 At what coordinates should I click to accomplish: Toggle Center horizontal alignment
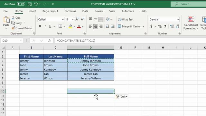pos(96,26)
